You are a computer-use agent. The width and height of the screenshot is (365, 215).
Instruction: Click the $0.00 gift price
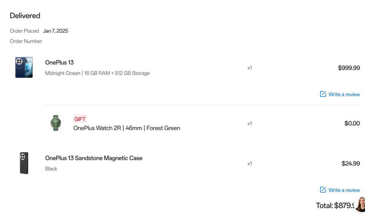(x=352, y=123)
